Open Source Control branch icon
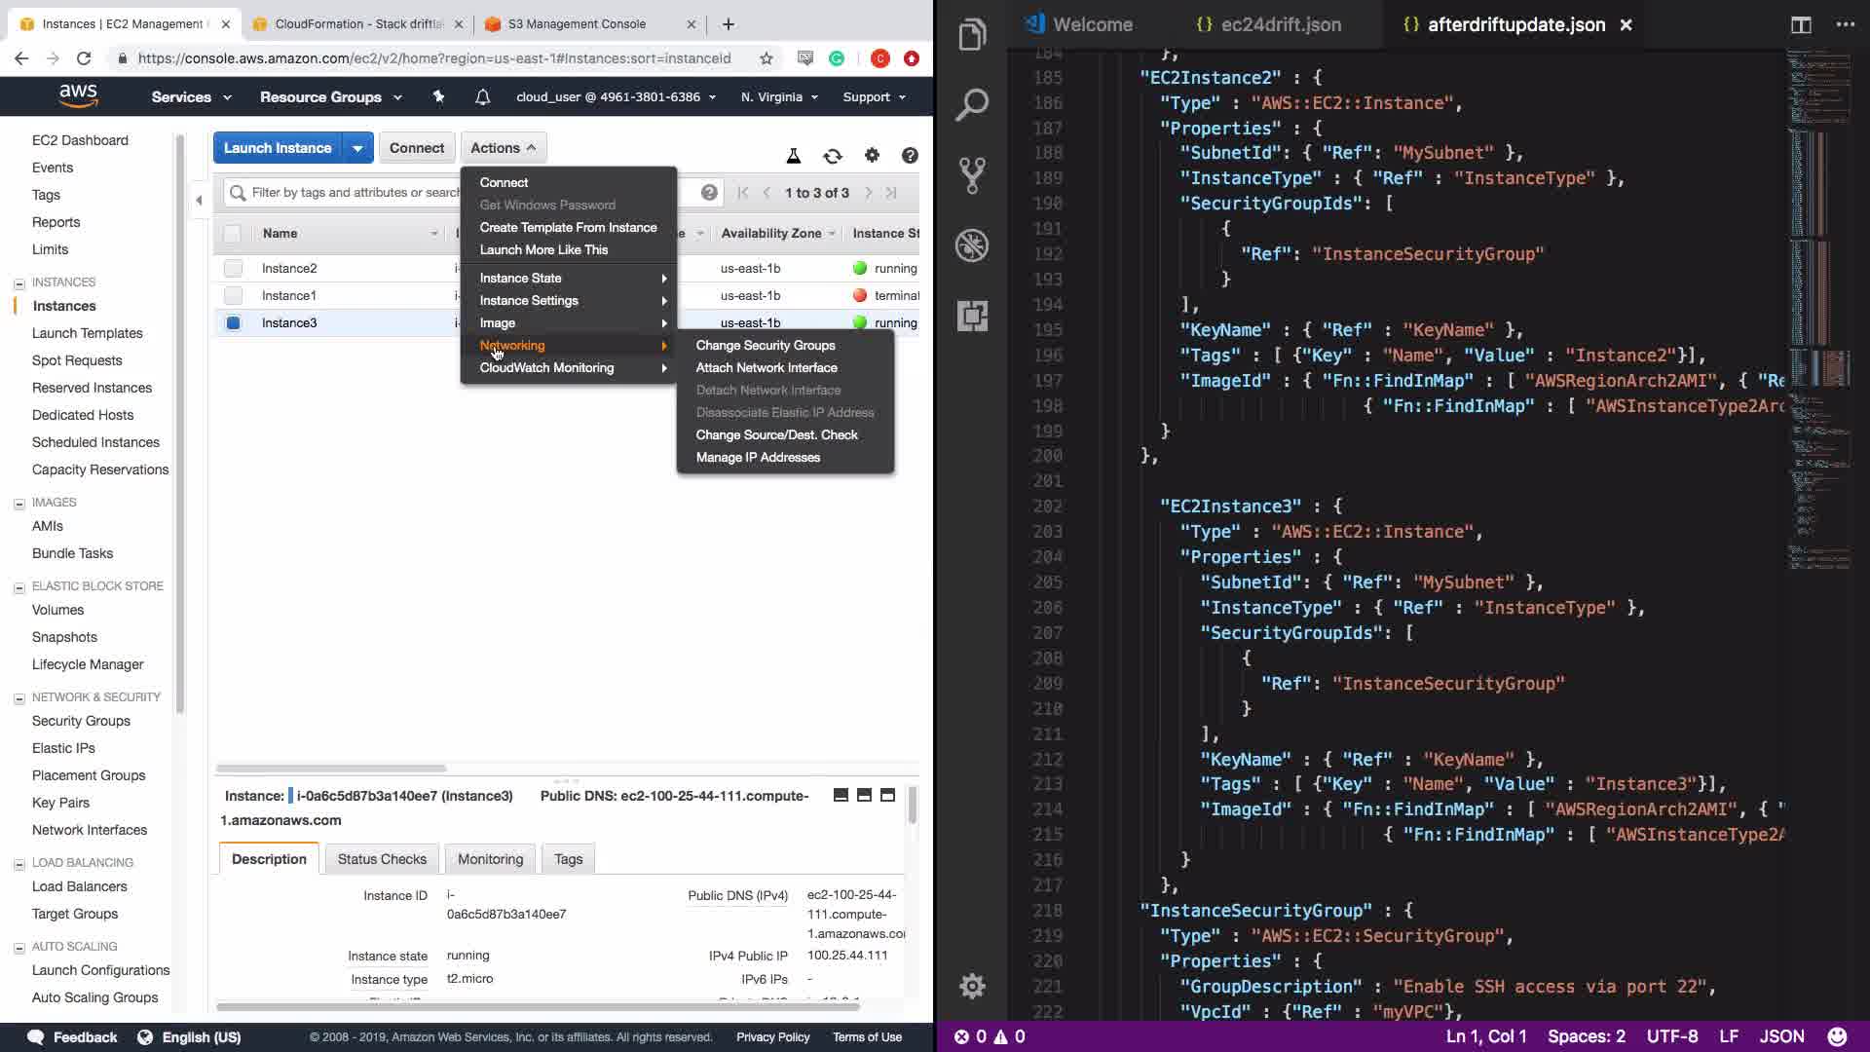1870x1052 pixels. [x=972, y=175]
